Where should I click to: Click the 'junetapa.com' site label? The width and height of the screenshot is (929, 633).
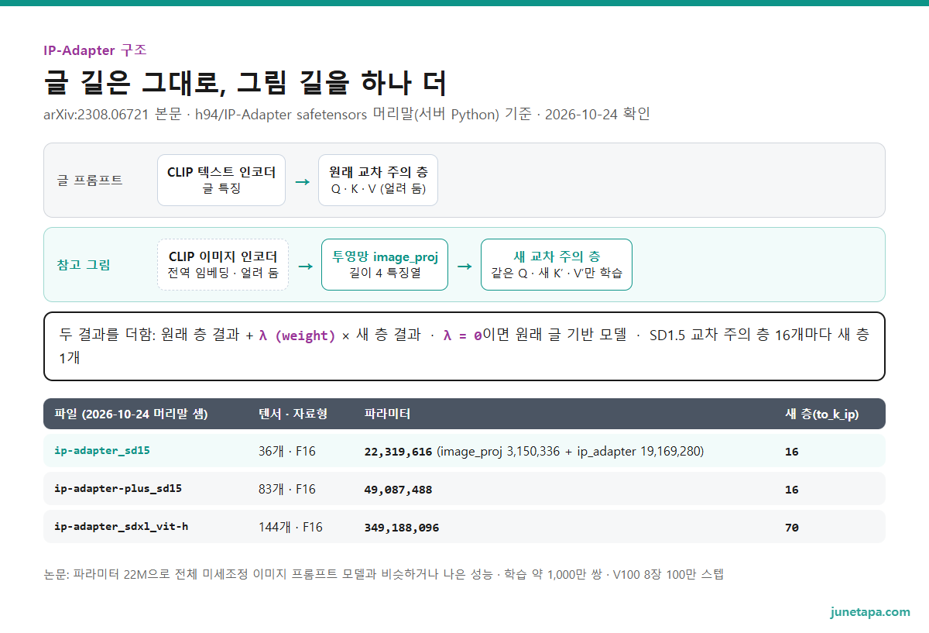coord(870,612)
